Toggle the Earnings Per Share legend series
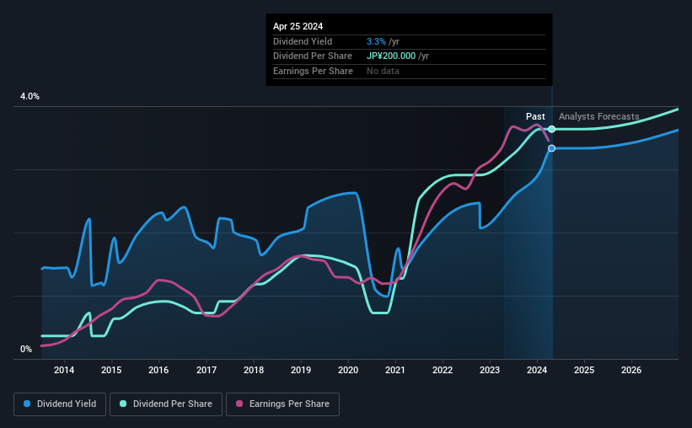 coord(282,404)
